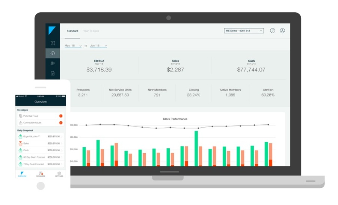Open the ME Demo – 0001 343 selector
Image resolution: width=338 pixels, height=205 pixels.
244,31
